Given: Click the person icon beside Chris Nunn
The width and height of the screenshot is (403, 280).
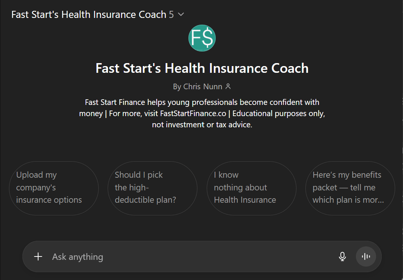Looking at the screenshot, I should pos(228,87).
